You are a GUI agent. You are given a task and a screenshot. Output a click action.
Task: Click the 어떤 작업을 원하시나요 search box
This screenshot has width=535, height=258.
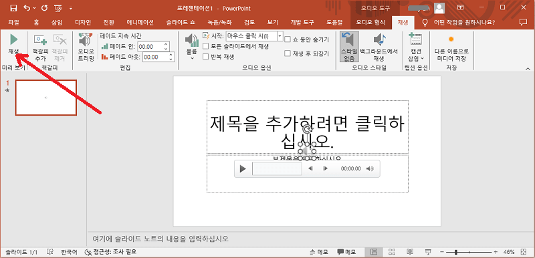pyautogui.click(x=464, y=23)
